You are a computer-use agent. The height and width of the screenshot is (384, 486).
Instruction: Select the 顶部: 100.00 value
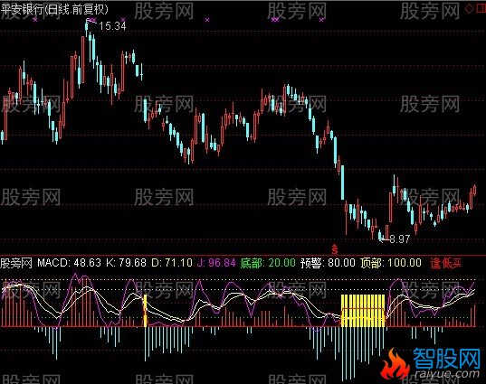pyautogui.click(x=391, y=263)
